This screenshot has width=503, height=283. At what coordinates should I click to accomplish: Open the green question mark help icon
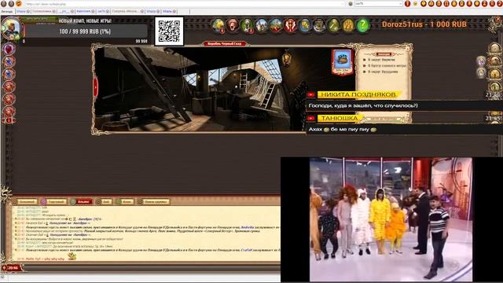(362, 25)
